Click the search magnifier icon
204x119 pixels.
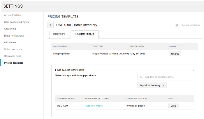pos(142,77)
